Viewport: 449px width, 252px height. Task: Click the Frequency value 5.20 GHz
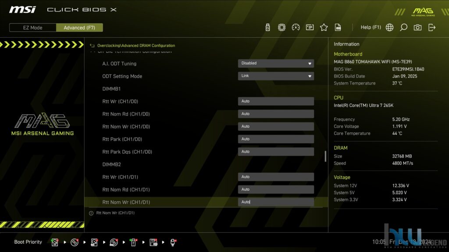click(401, 119)
